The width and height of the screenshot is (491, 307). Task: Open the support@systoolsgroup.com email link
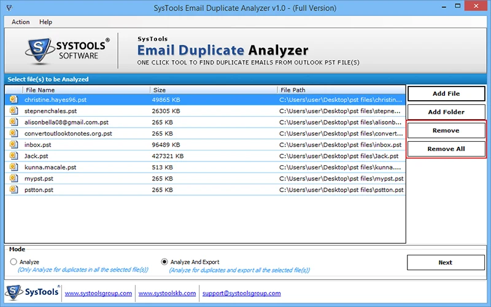point(241,293)
